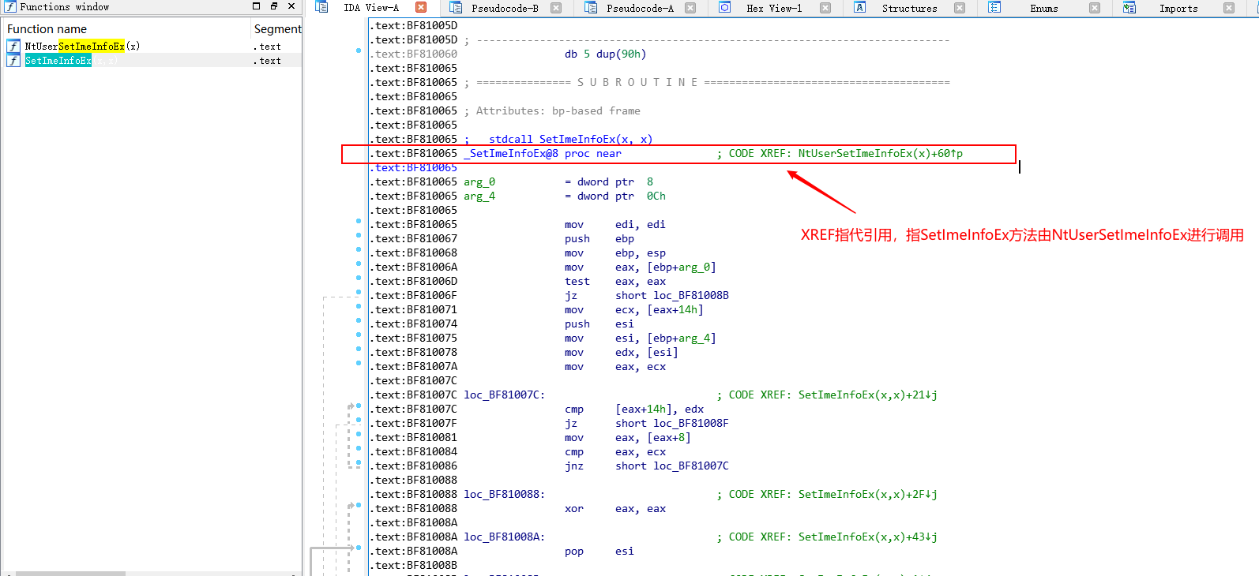Click the function icon beside NtUserSetImeInfoEx
Image resolution: width=1259 pixels, height=576 pixels.
(13, 47)
